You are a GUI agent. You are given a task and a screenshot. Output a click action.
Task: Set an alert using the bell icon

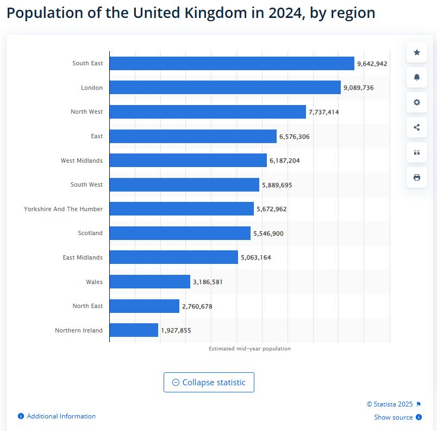coord(416,77)
